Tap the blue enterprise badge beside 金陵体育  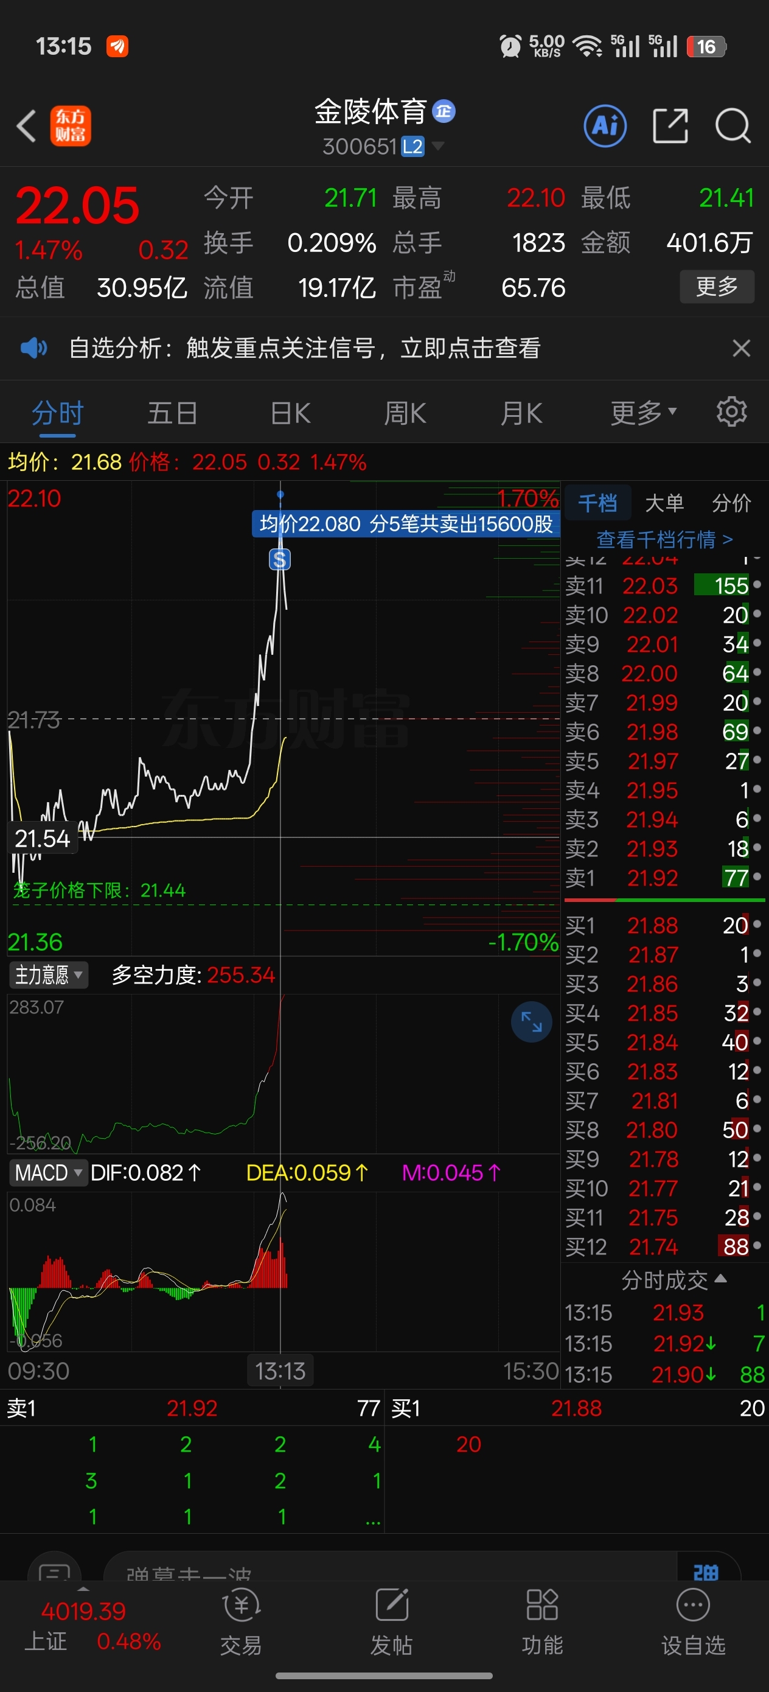[x=444, y=111]
